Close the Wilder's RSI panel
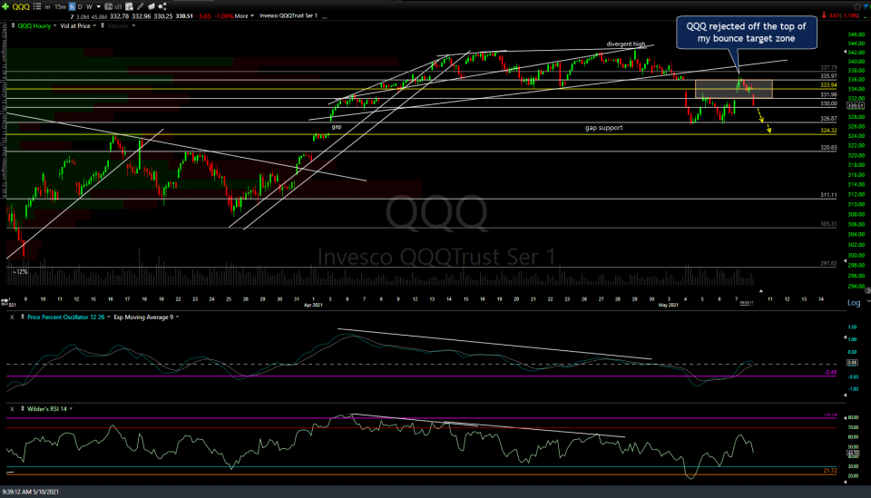This screenshot has height=498, width=871. 12,408
